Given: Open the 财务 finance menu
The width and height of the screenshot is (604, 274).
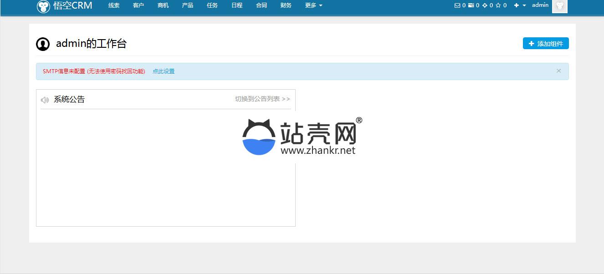Looking at the screenshot, I should point(286,5).
